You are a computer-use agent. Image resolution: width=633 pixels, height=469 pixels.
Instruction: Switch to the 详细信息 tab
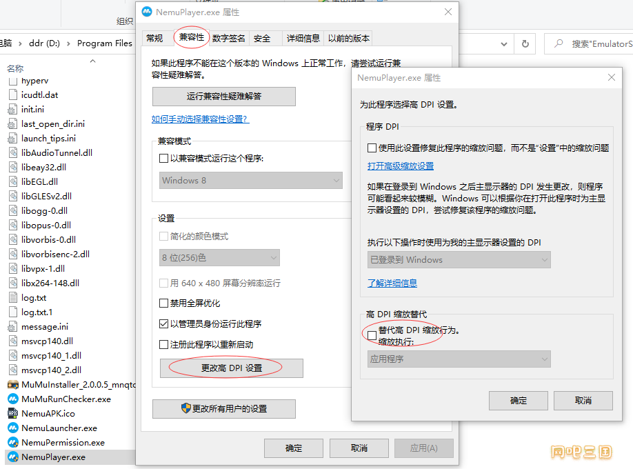(x=303, y=39)
